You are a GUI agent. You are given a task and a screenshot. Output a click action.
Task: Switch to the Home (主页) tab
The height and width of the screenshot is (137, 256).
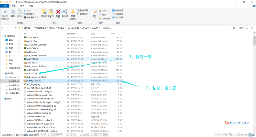tap(14, 6)
